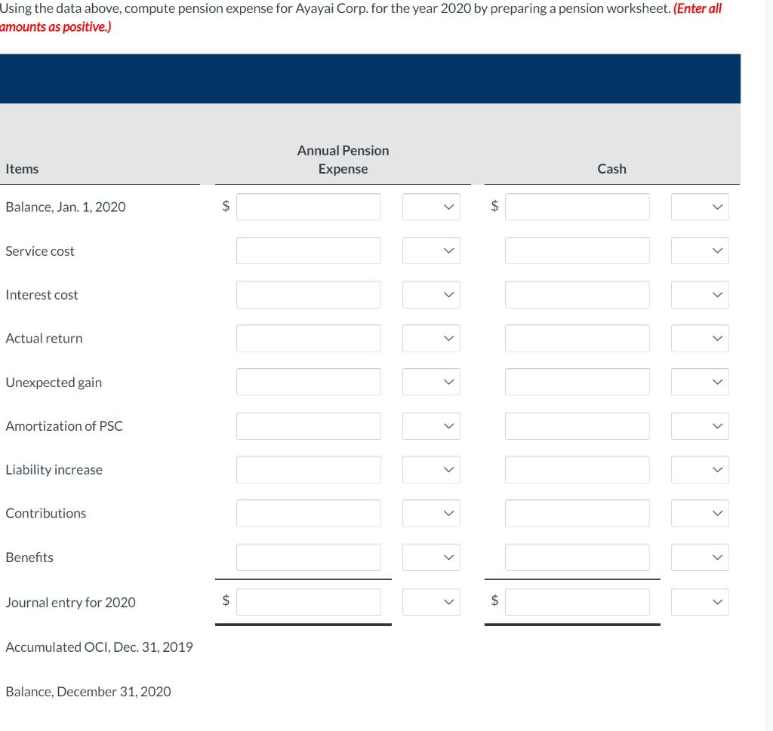Open the Actual return pension expense dropdown

[x=431, y=338]
